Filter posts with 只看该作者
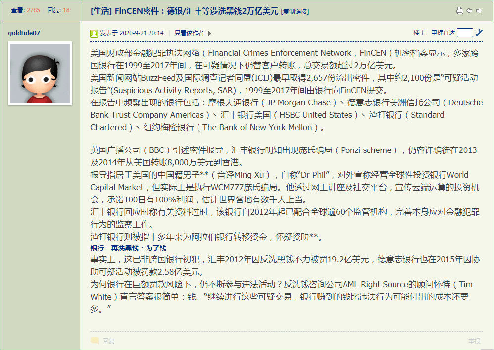Screen dimensions: 494x350 (189, 33)
